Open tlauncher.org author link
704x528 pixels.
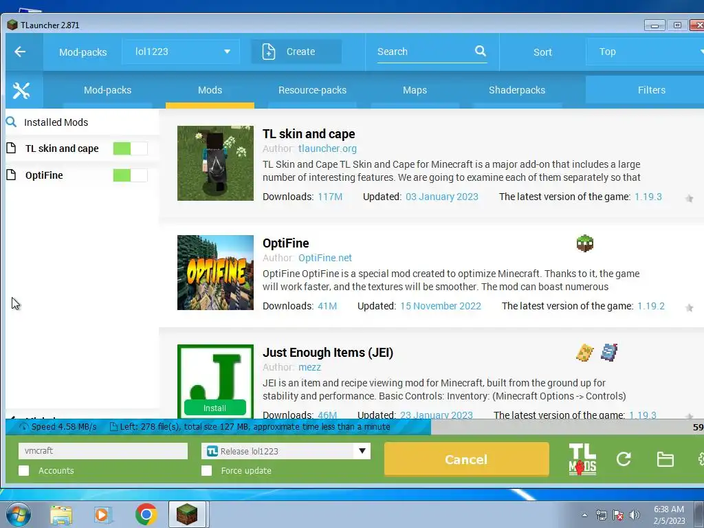327,148
